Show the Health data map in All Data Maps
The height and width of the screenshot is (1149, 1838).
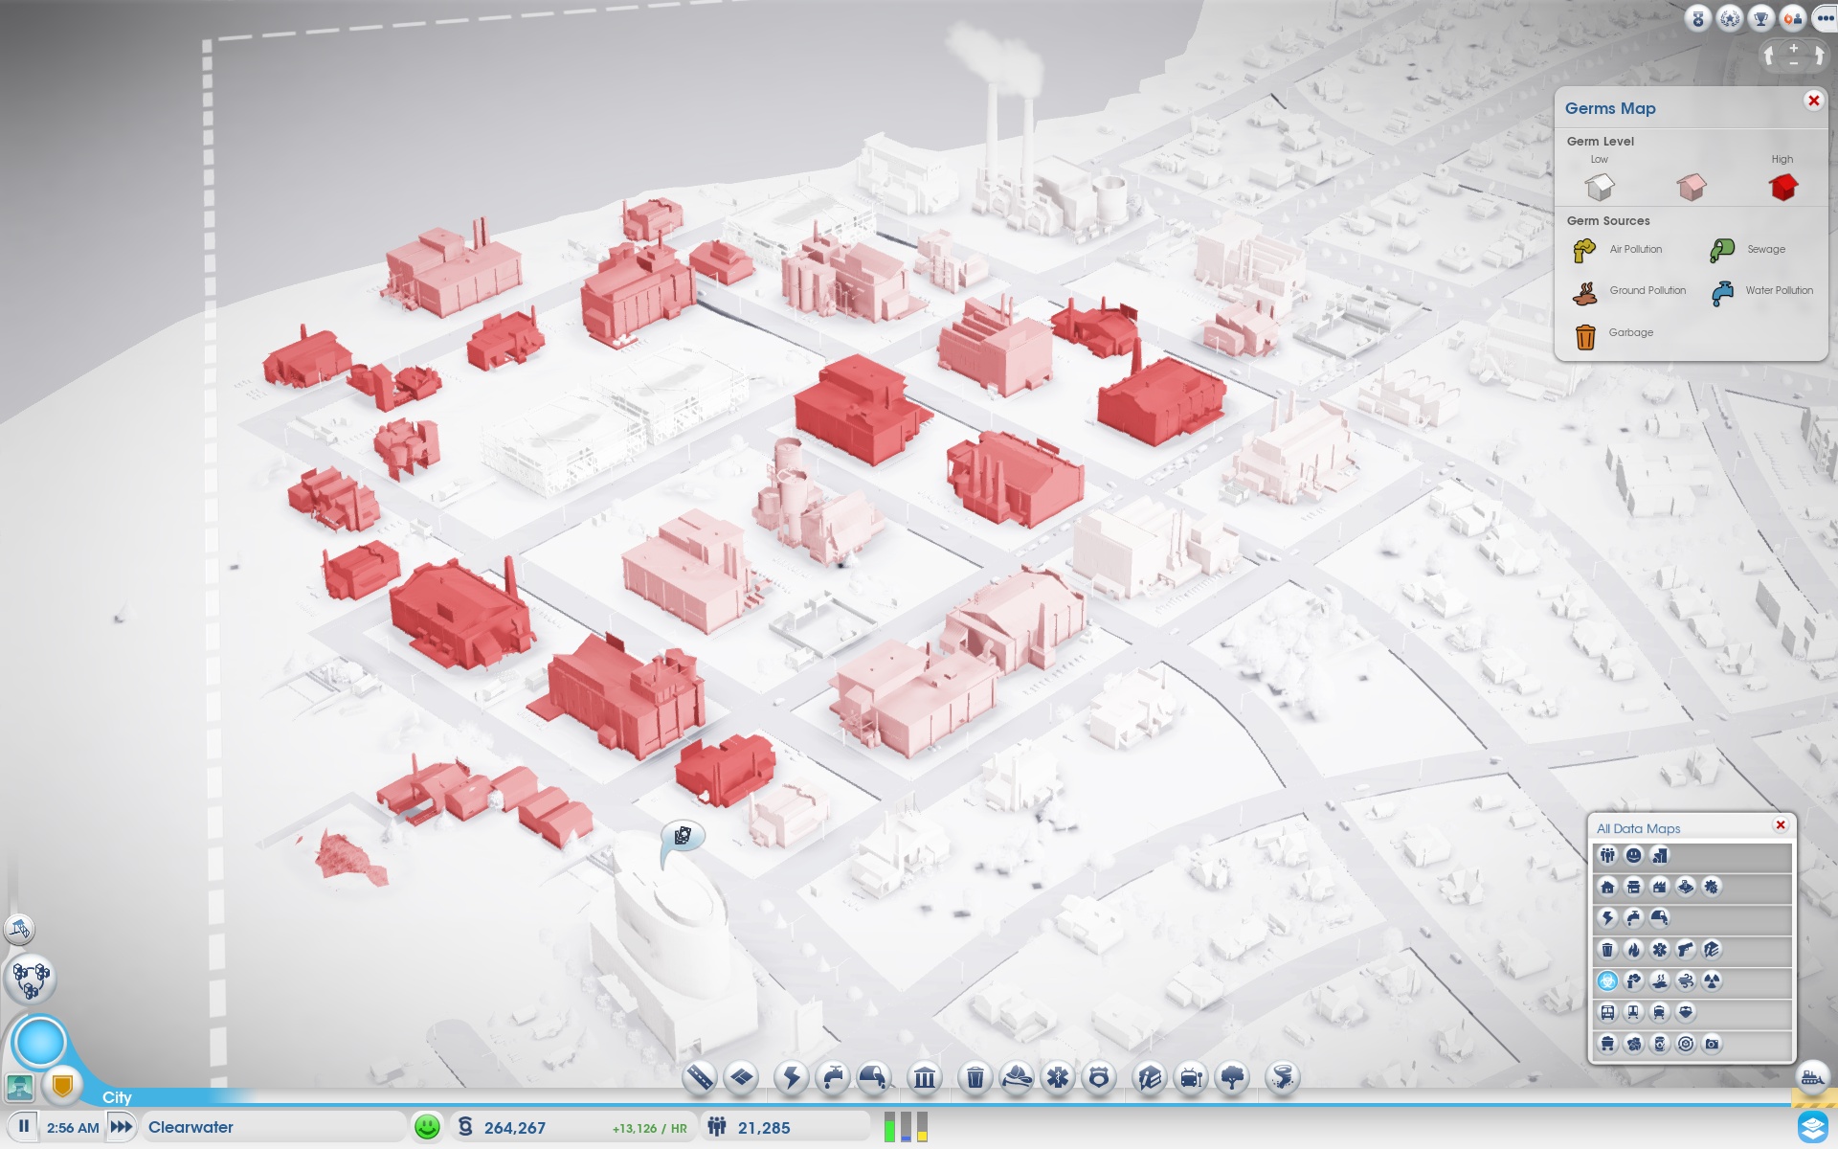point(1659,949)
